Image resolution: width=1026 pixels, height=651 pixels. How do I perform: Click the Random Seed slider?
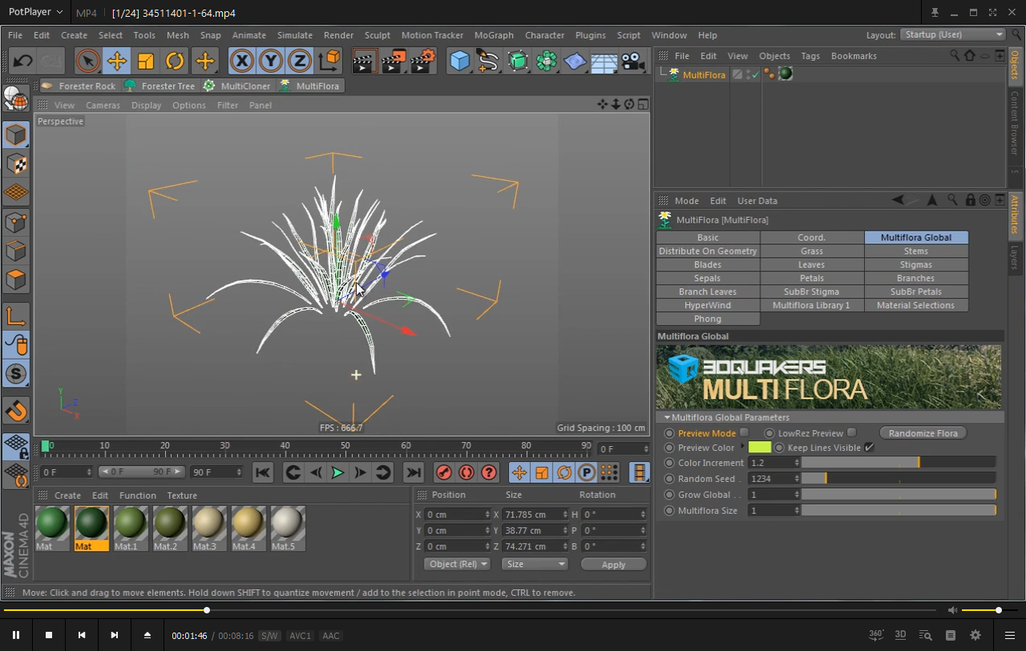point(899,478)
